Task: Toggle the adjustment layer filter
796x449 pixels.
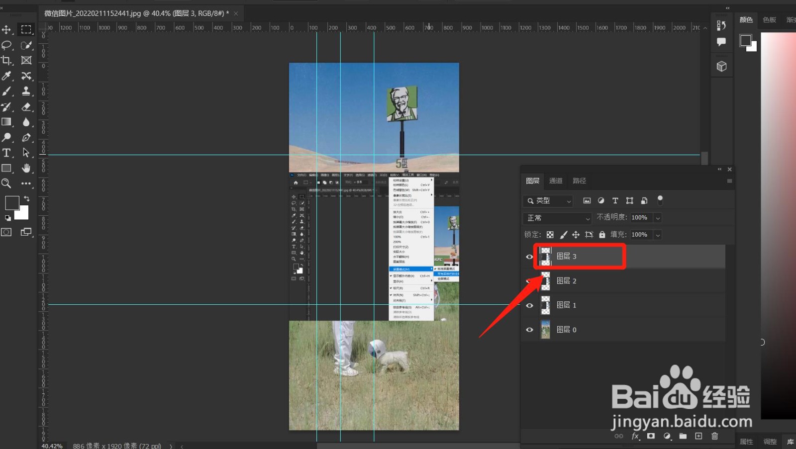Action: [601, 201]
